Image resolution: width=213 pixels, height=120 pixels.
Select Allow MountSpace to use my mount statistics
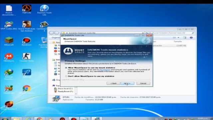[x=66, y=68]
